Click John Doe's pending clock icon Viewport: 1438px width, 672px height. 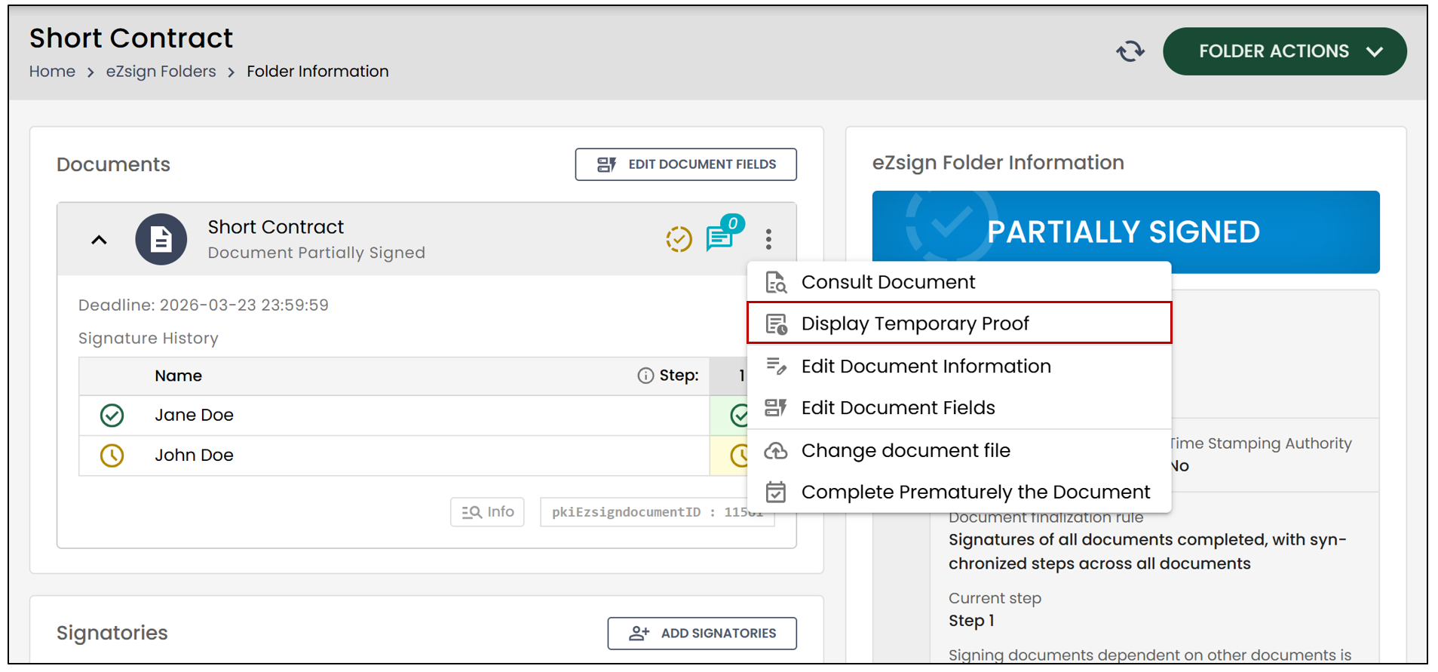[x=112, y=456]
